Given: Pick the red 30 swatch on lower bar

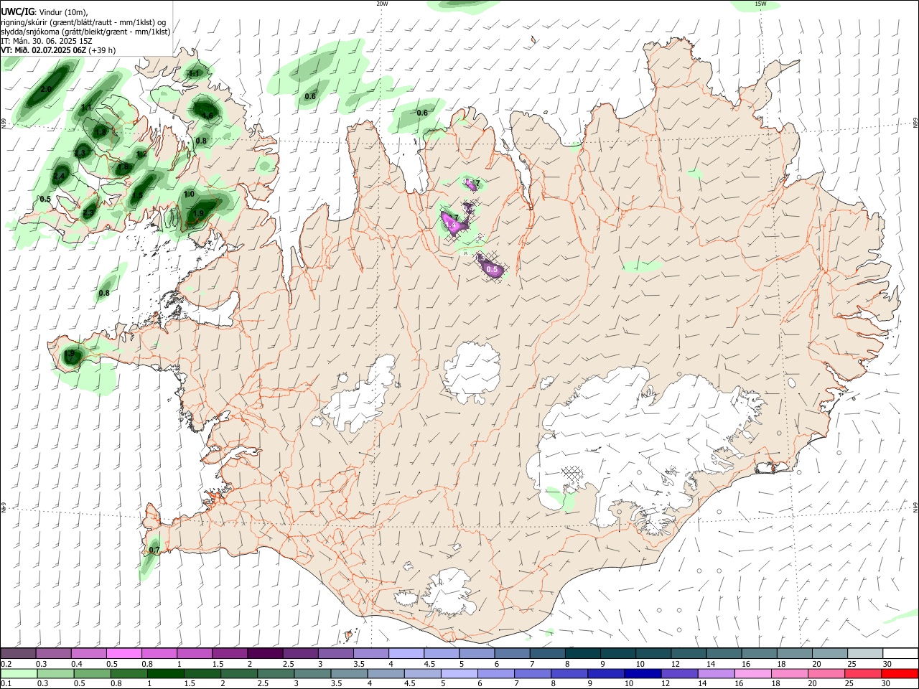Looking at the screenshot, I should (899, 674).
